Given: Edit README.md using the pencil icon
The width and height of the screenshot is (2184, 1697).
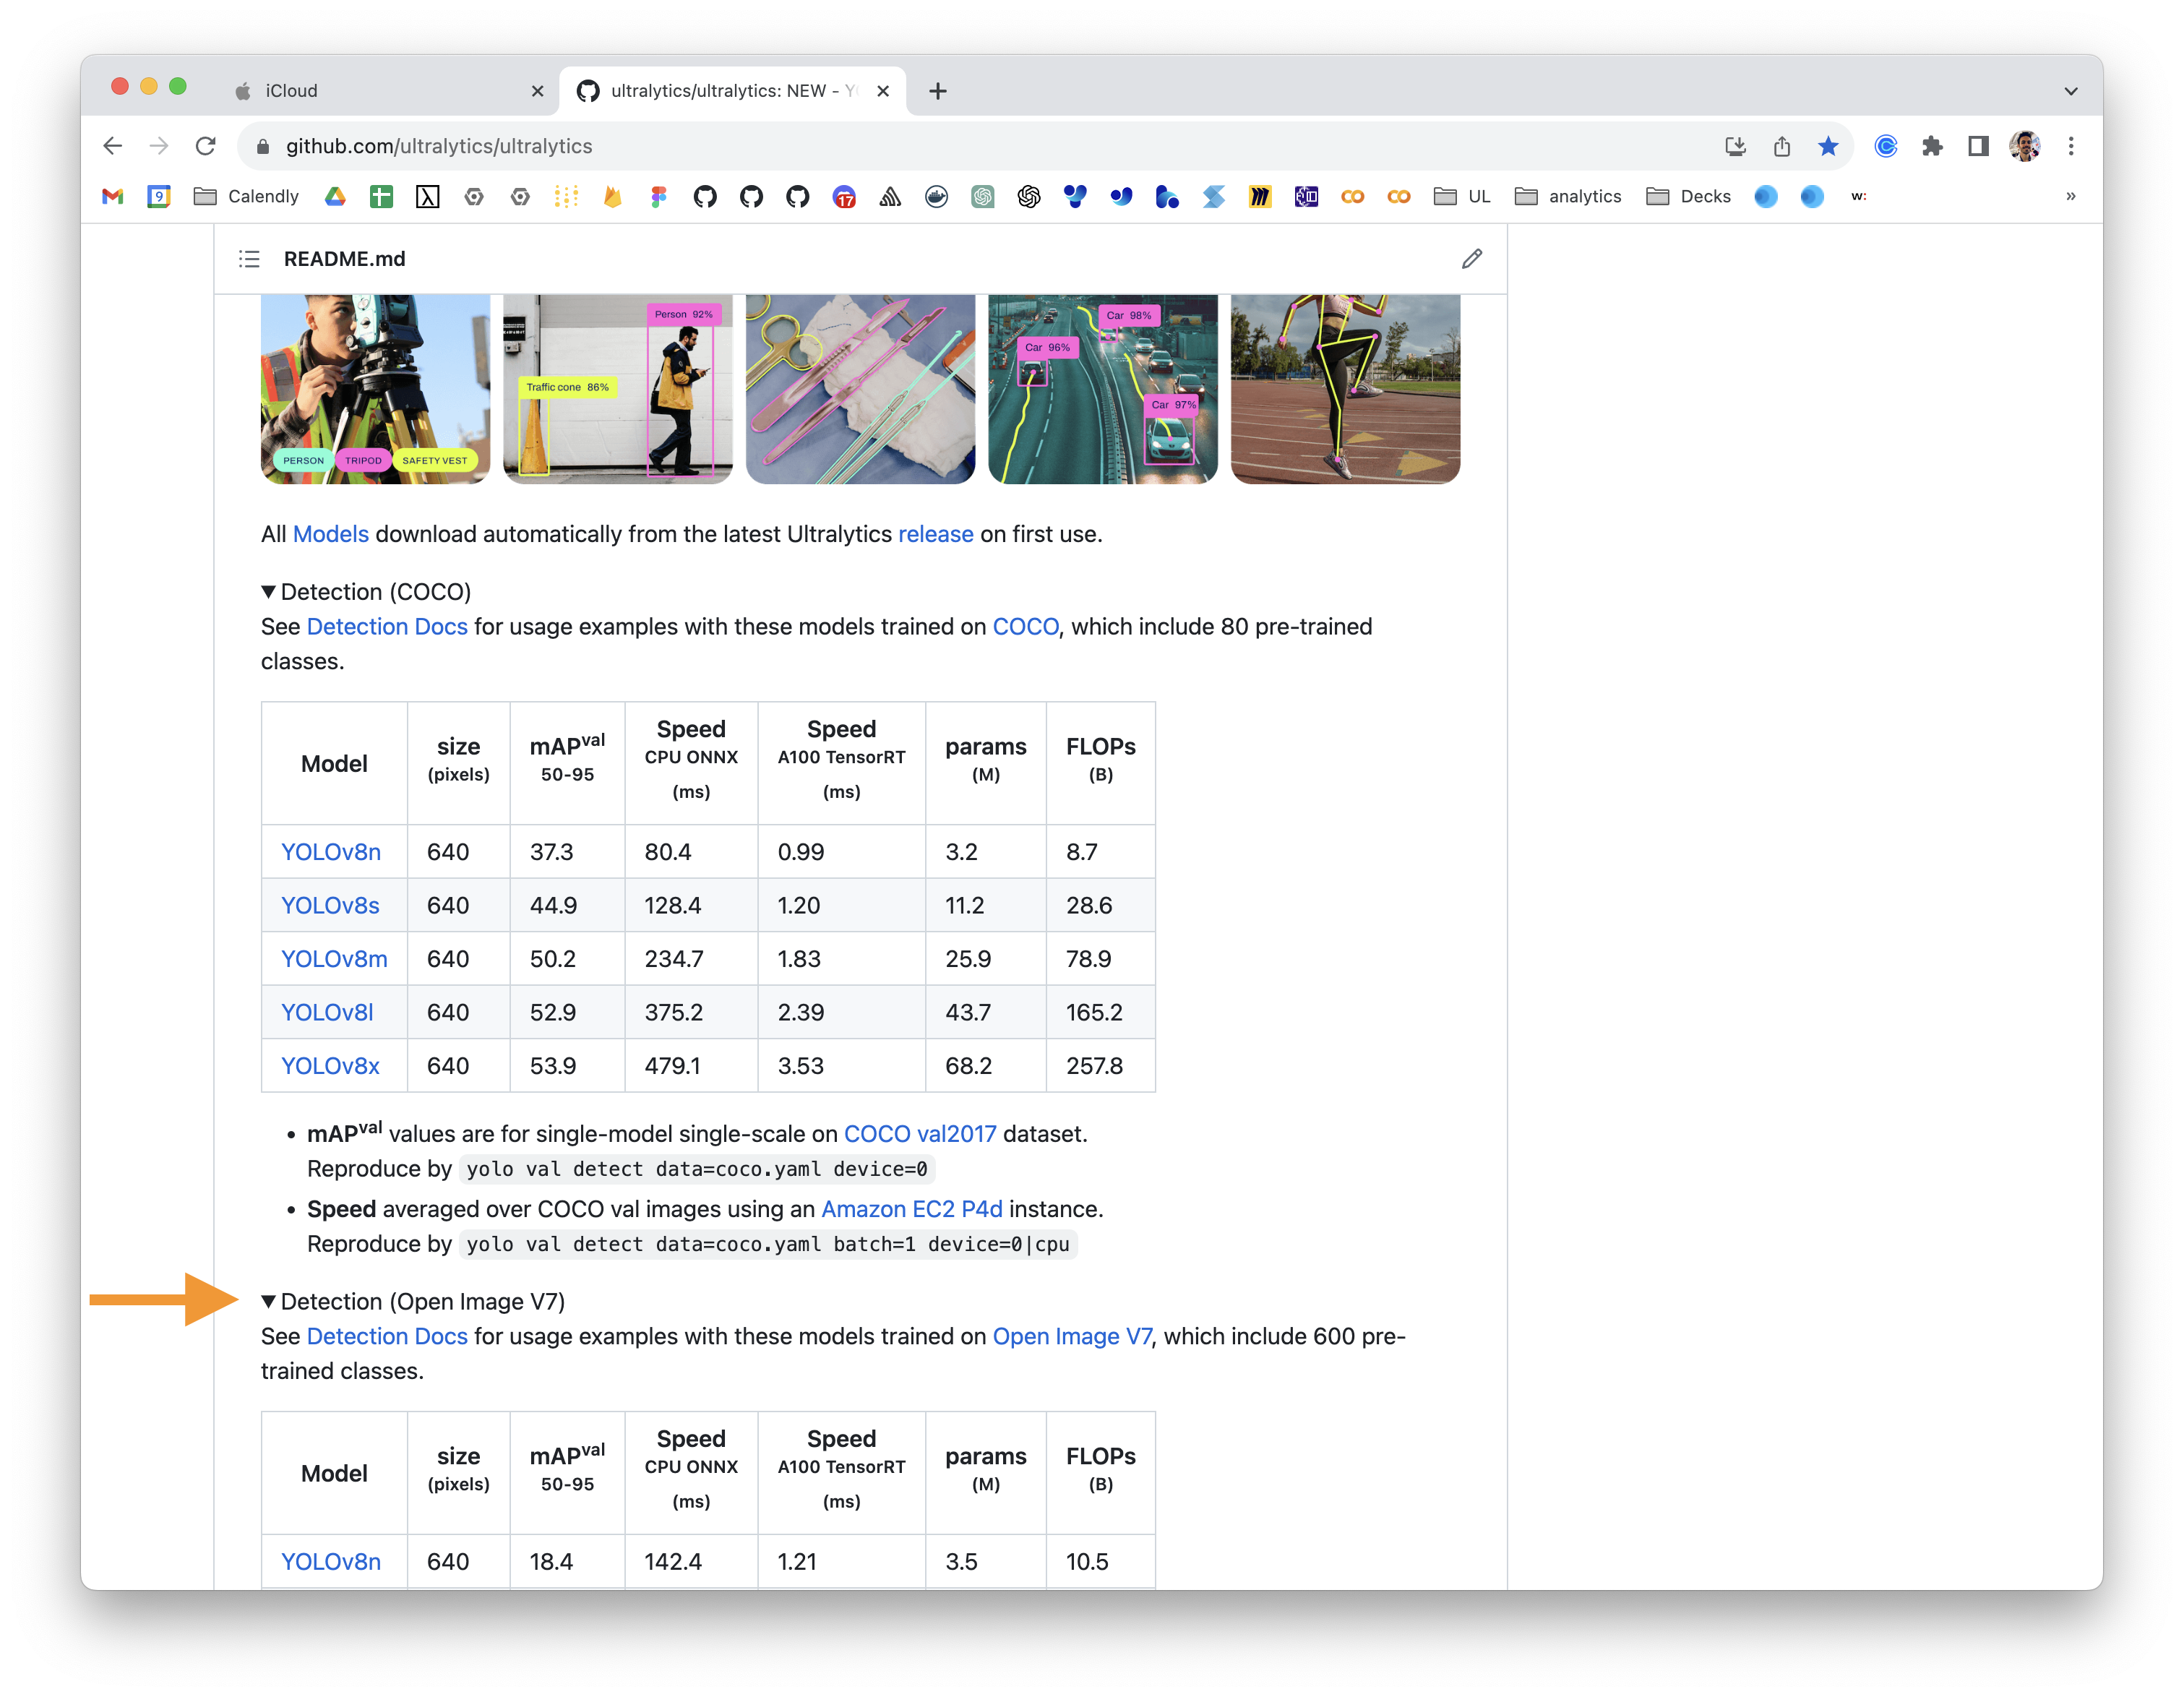Looking at the screenshot, I should point(1471,259).
